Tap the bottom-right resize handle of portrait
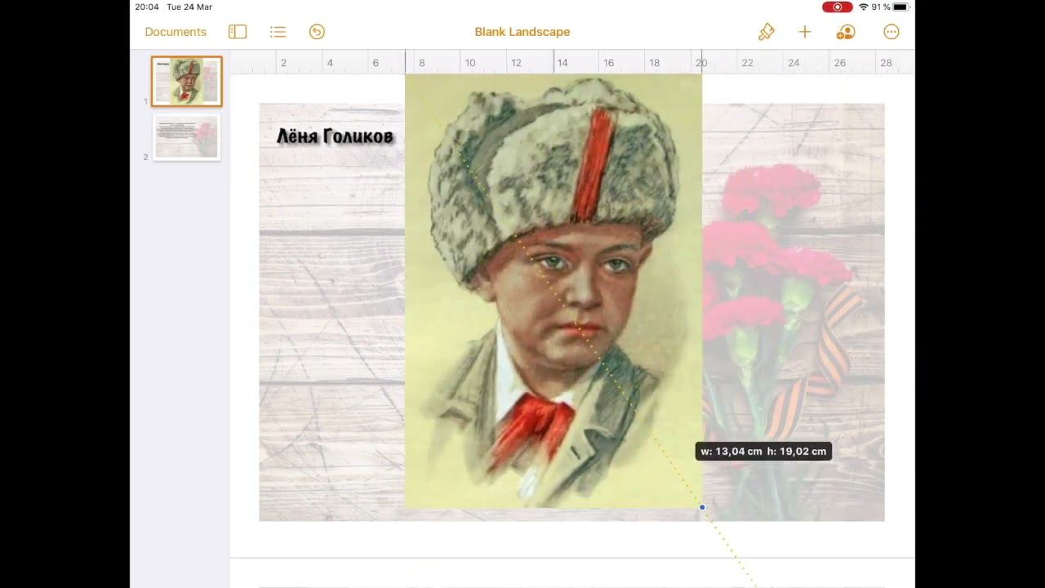The width and height of the screenshot is (1045, 588). 702,507
